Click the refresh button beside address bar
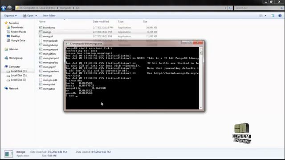Viewport: 285px width, 160px height. coord(230,8)
